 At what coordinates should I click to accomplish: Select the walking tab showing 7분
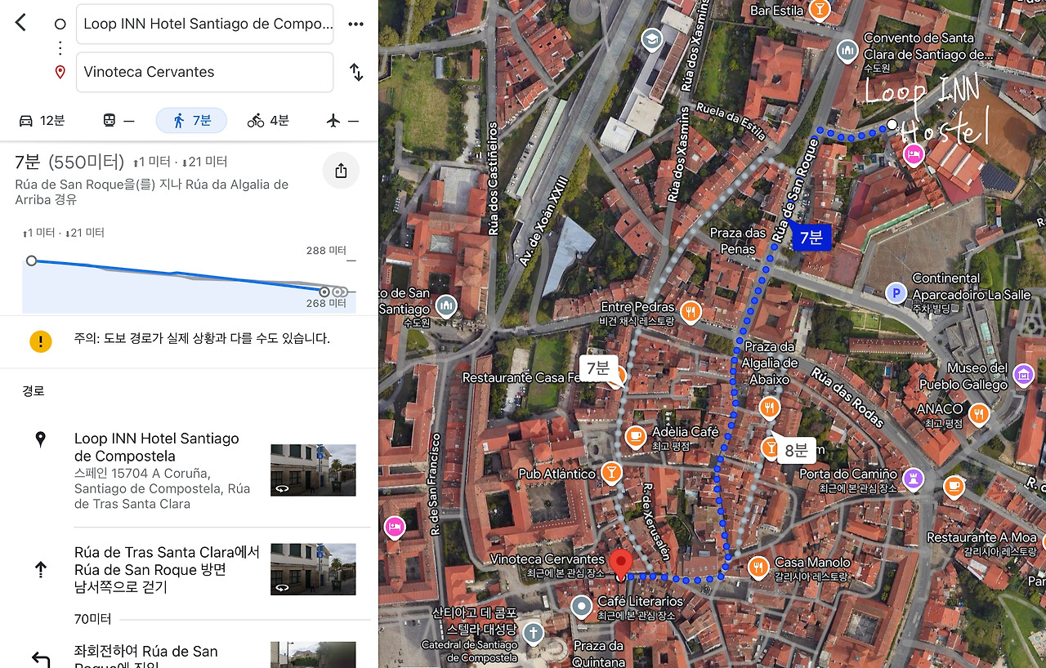(x=191, y=121)
